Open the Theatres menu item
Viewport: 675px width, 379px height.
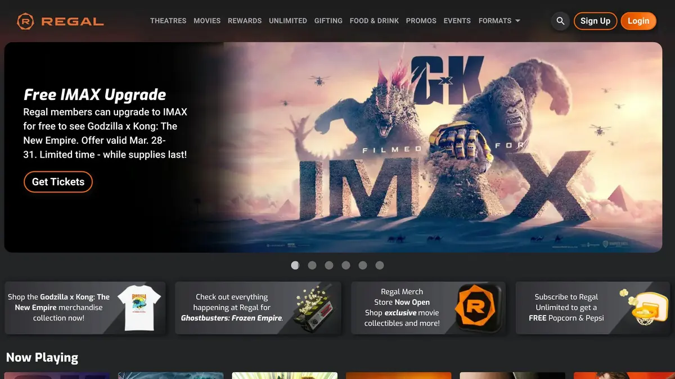[168, 21]
